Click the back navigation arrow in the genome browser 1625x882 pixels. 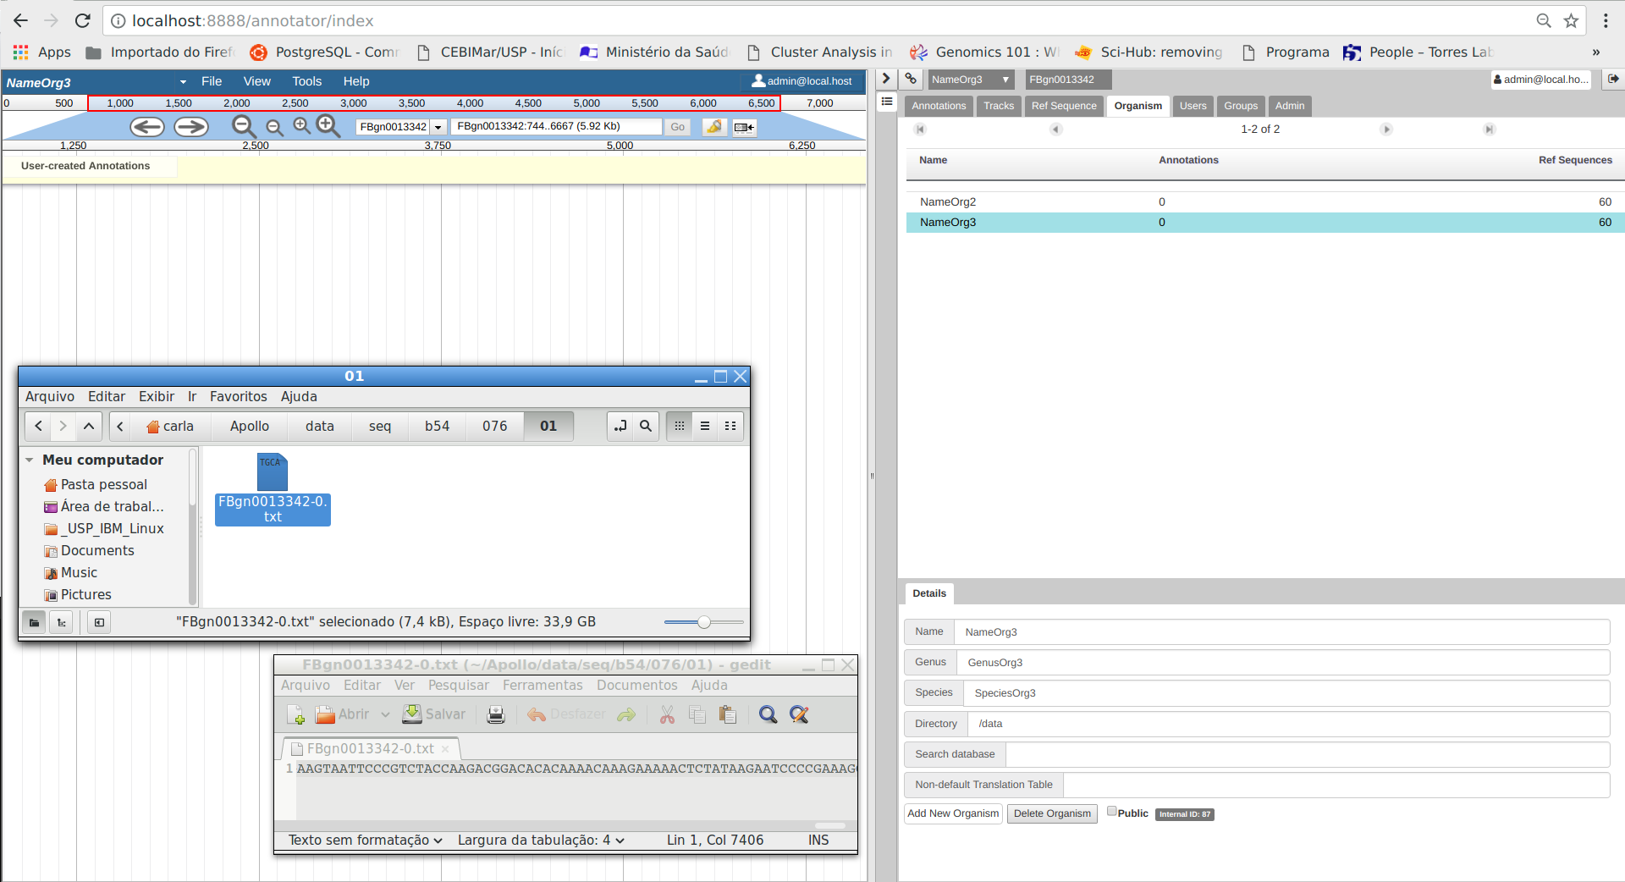[146, 126]
